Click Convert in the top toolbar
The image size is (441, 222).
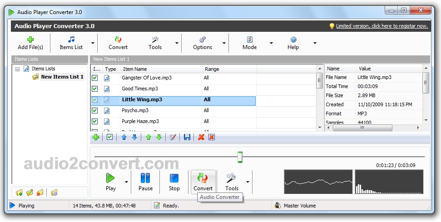[118, 43]
